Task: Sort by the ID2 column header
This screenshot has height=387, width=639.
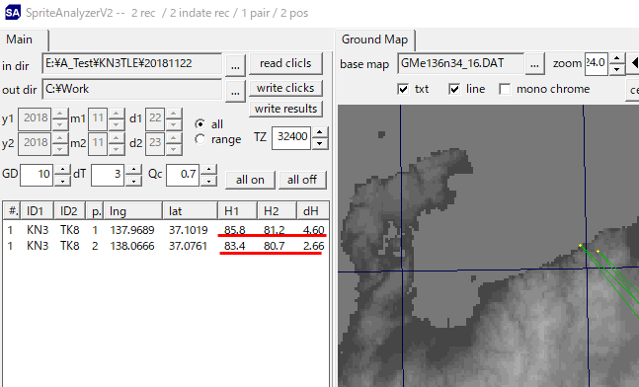Action: [70, 211]
